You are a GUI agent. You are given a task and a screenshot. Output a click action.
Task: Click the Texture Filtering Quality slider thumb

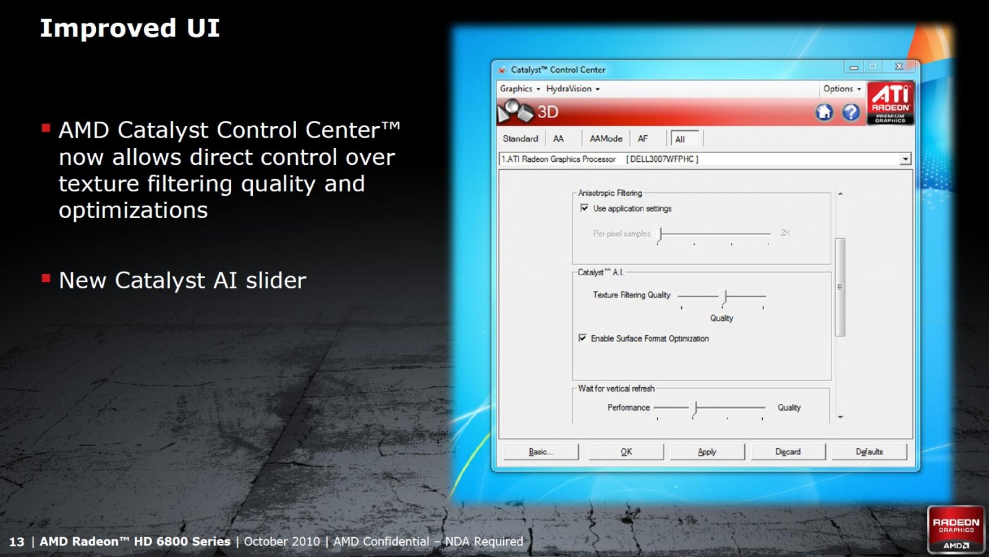point(725,298)
